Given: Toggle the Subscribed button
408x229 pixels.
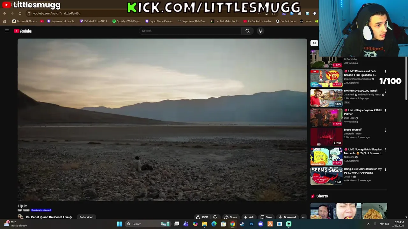Looking at the screenshot, I should (86, 217).
